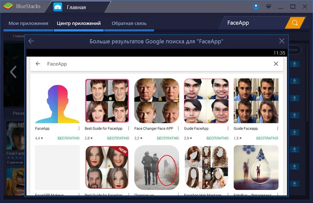Viewport: 313px width, 203px height.
Task: Open more options for Best Guide for FaceApp
Action: (129, 129)
